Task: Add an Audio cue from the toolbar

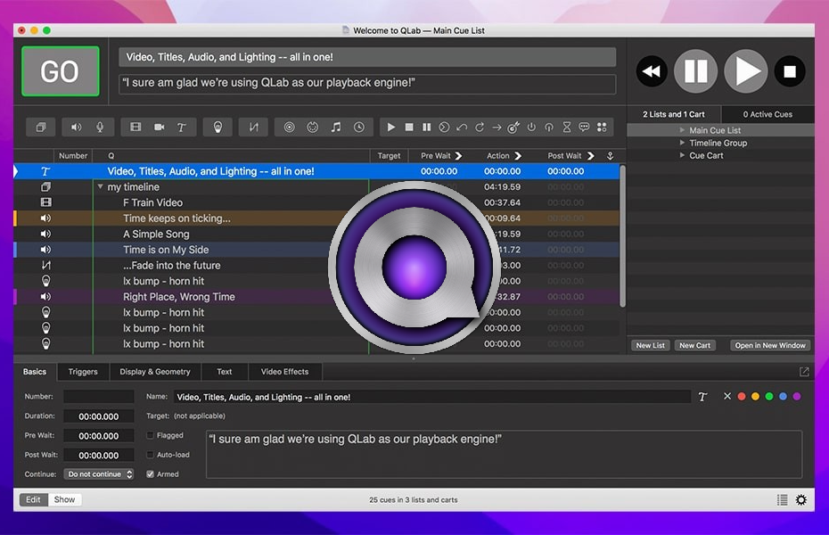Action: pyautogui.click(x=77, y=128)
